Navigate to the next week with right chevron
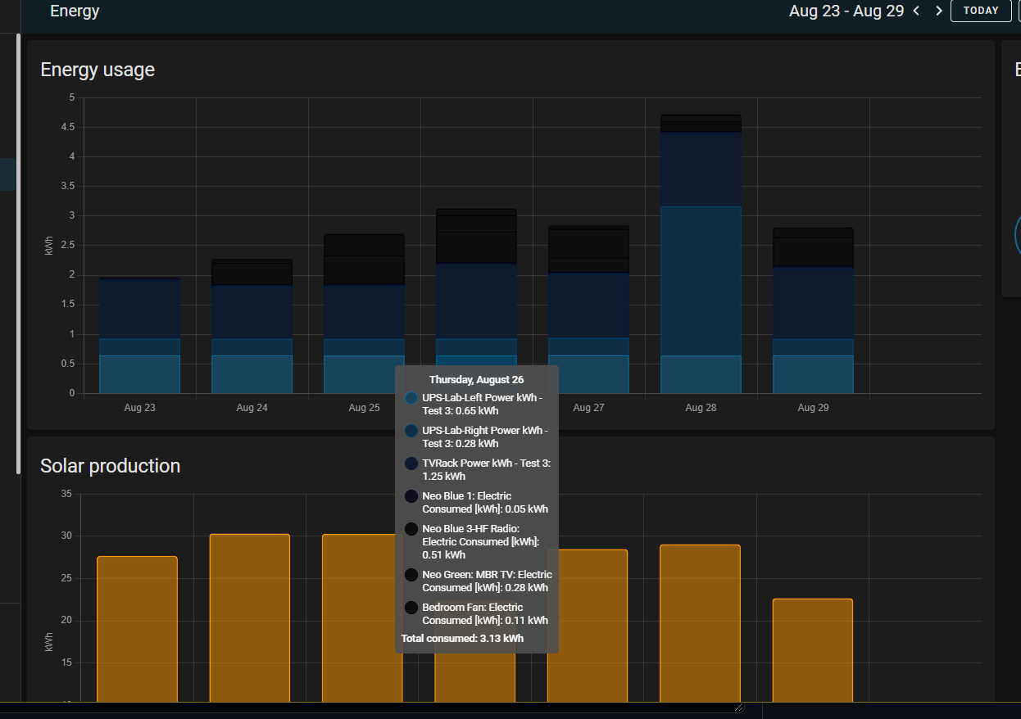The image size is (1021, 719). coord(938,11)
